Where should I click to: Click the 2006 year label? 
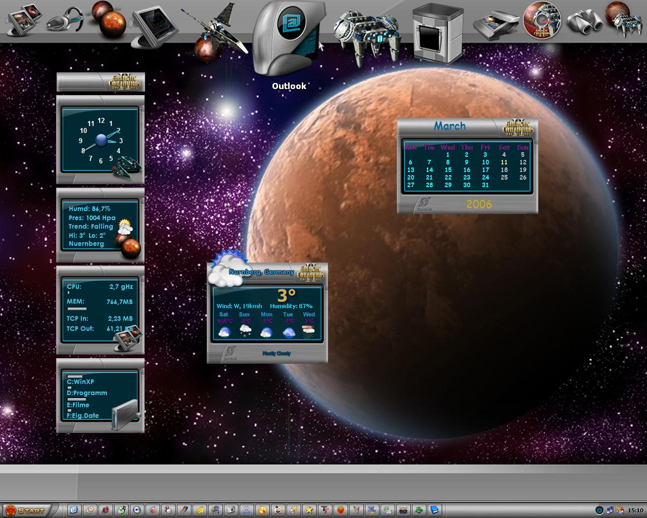coord(479,204)
